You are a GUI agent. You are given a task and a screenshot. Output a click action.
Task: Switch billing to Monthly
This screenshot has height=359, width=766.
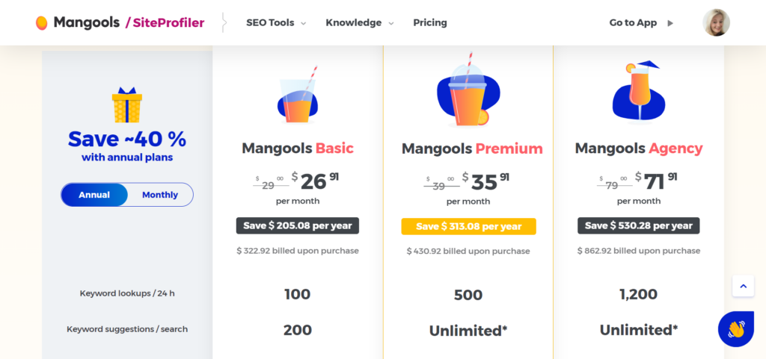click(x=160, y=195)
